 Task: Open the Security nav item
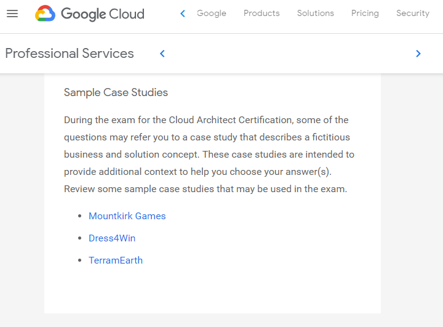pos(413,14)
